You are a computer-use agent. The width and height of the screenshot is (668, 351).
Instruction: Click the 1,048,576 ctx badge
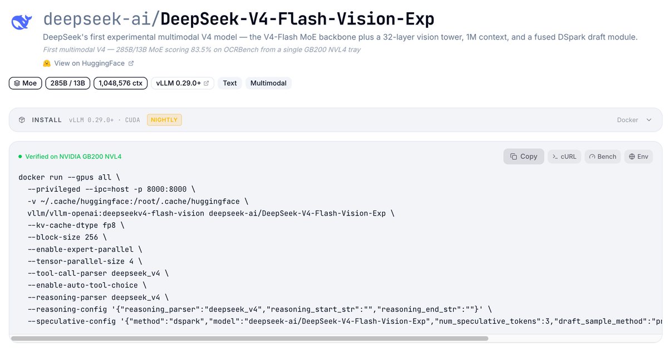point(120,83)
